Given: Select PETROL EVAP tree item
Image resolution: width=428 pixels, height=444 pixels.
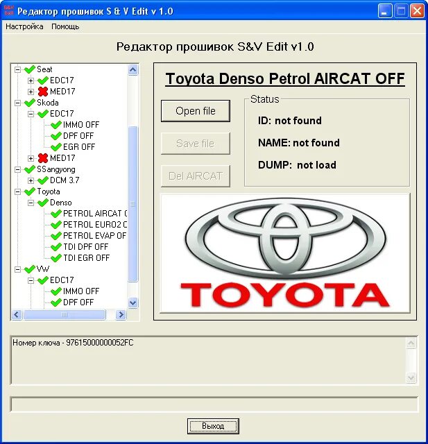Looking at the screenshot, I should point(94,236).
